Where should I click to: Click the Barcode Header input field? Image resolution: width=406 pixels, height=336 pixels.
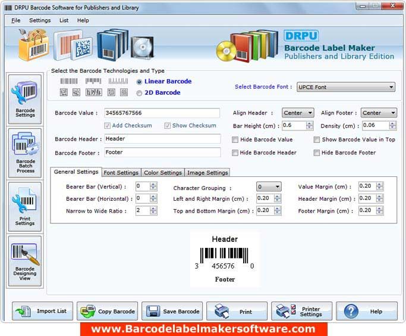162,139
